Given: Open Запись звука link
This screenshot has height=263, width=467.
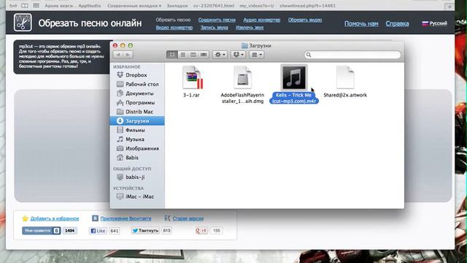Looking at the screenshot, I should (214, 28).
